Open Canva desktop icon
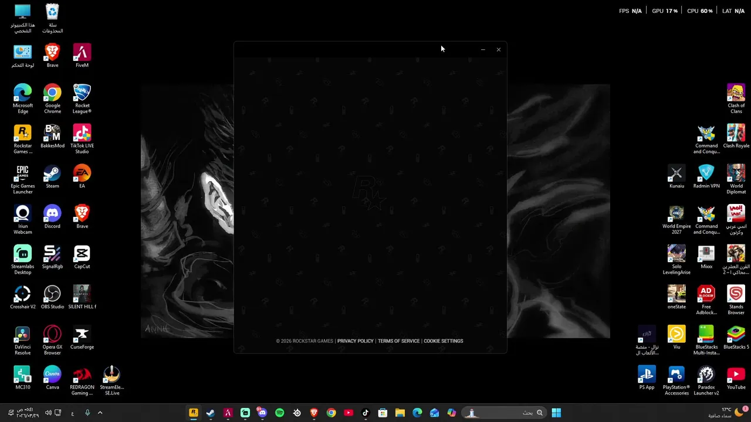The image size is (751, 422). [x=52, y=378]
